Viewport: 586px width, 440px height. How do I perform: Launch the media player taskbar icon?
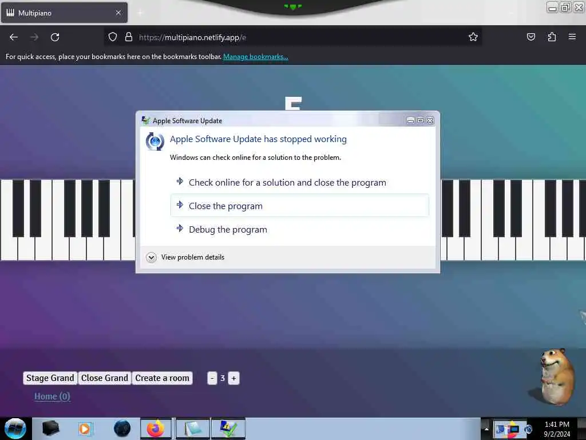pos(85,429)
